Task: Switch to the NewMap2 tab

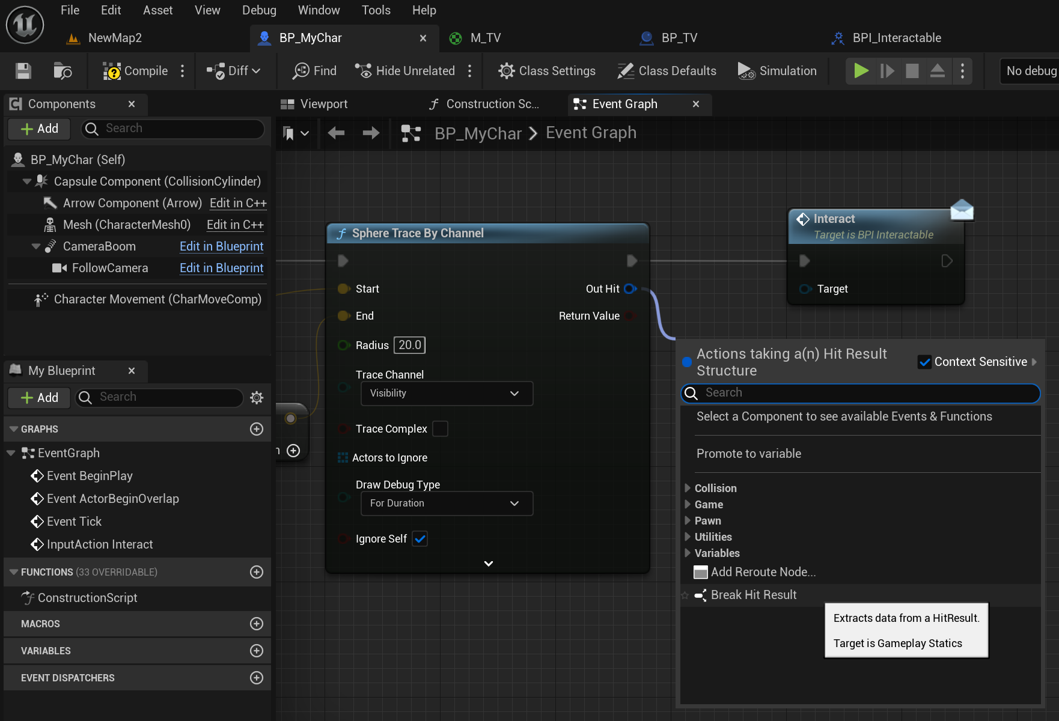Action: (x=105, y=38)
